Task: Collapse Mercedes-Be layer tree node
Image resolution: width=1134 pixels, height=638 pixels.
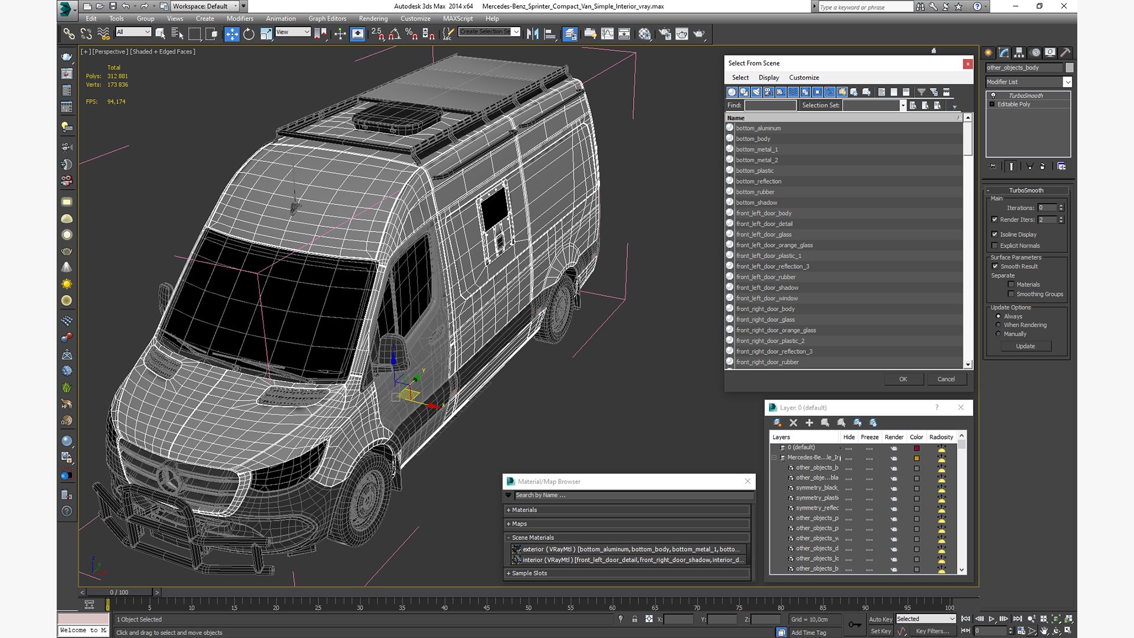Action: point(774,458)
